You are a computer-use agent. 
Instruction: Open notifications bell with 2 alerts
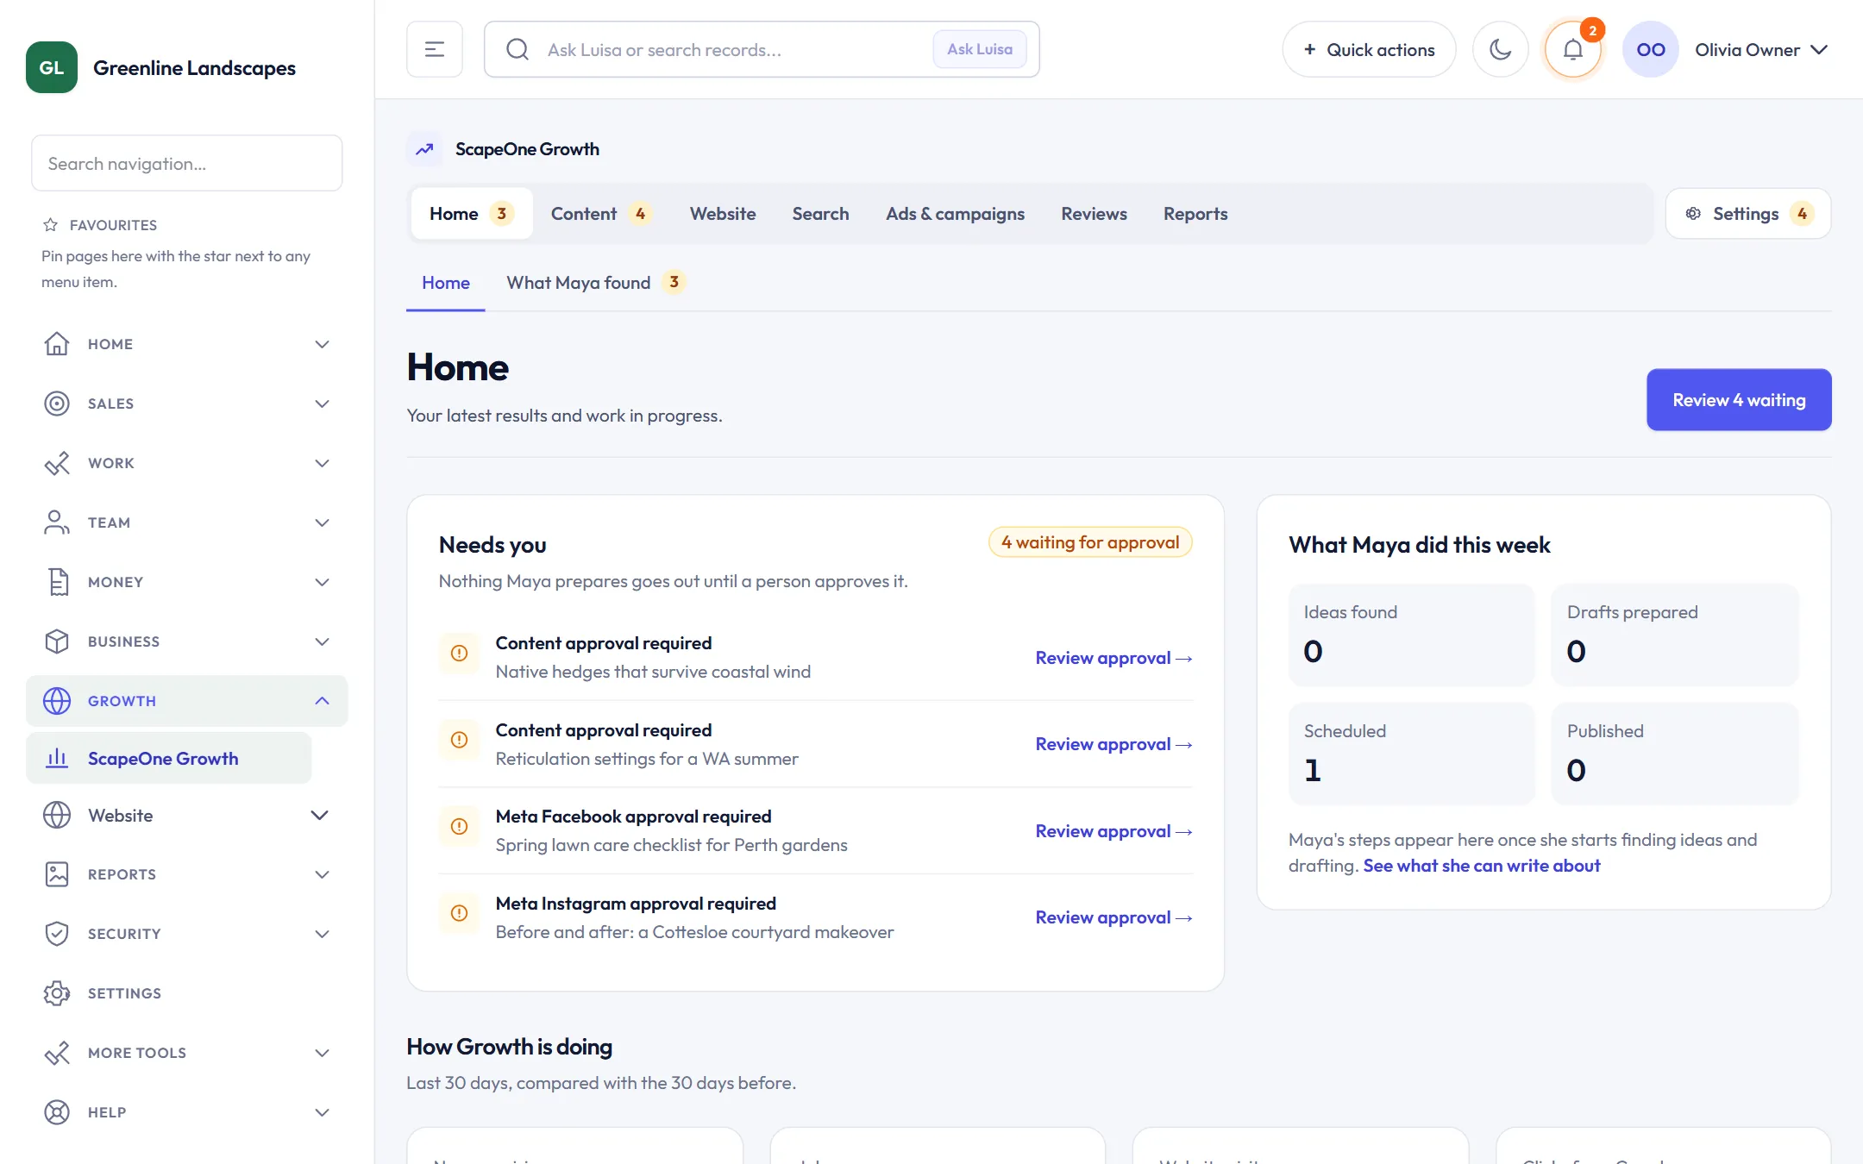click(x=1573, y=49)
